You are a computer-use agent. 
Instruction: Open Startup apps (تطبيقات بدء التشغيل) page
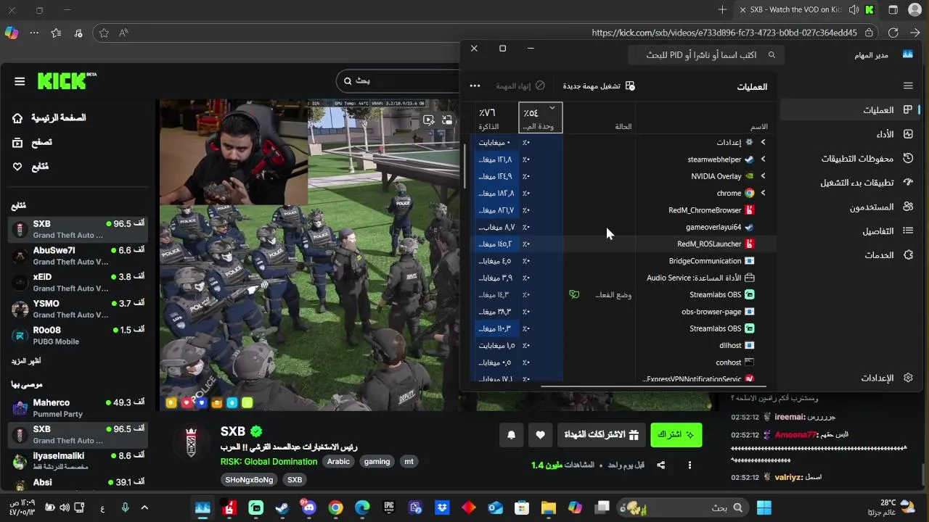point(851,183)
